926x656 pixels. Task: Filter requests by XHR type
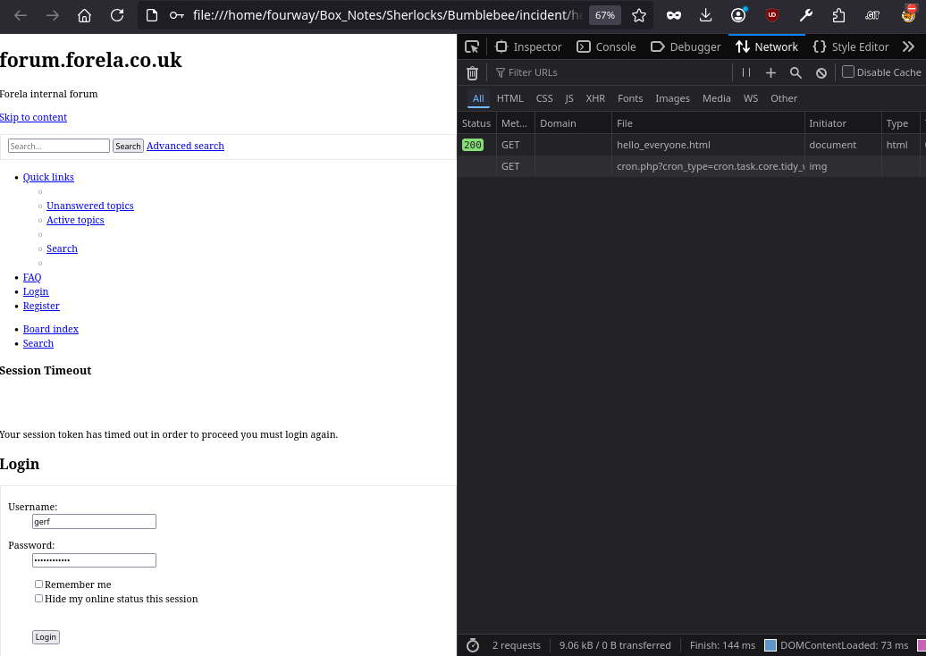pyautogui.click(x=595, y=98)
